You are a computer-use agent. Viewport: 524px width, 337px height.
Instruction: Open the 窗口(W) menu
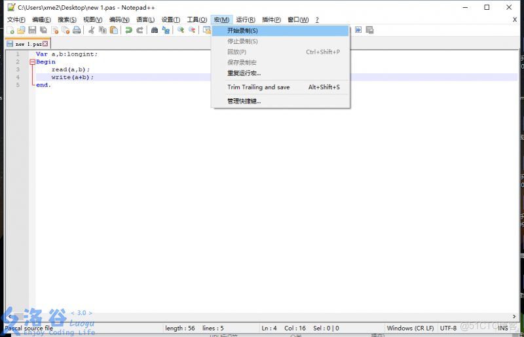click(298, 20)
